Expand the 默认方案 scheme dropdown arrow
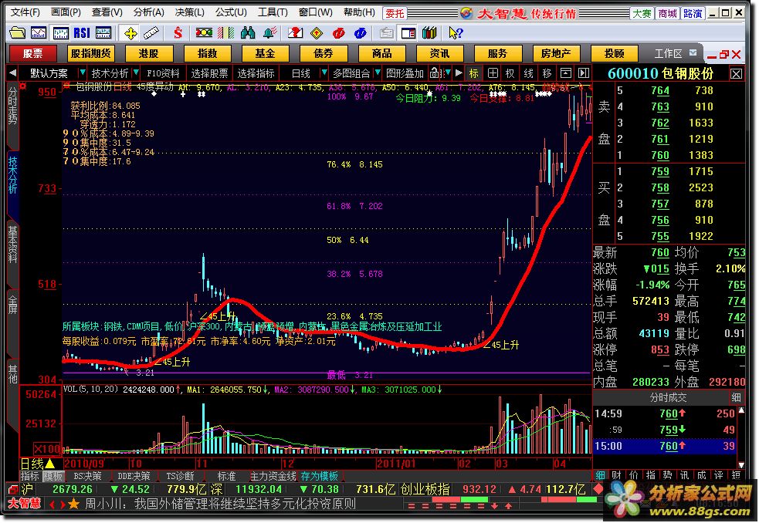 [x=83, y=73]
